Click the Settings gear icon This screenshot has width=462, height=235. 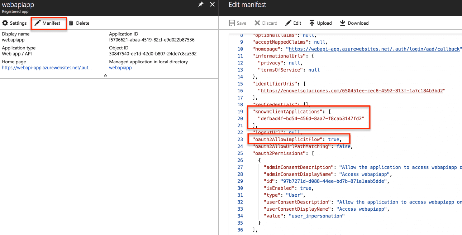5,23
